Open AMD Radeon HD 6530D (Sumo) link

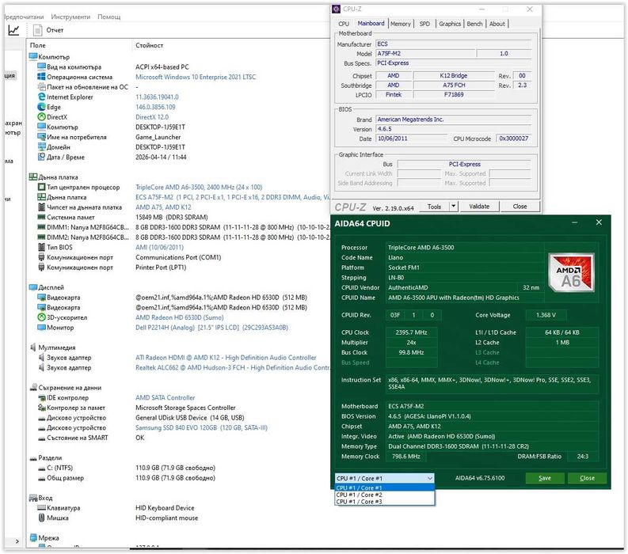tap(180, 317)
